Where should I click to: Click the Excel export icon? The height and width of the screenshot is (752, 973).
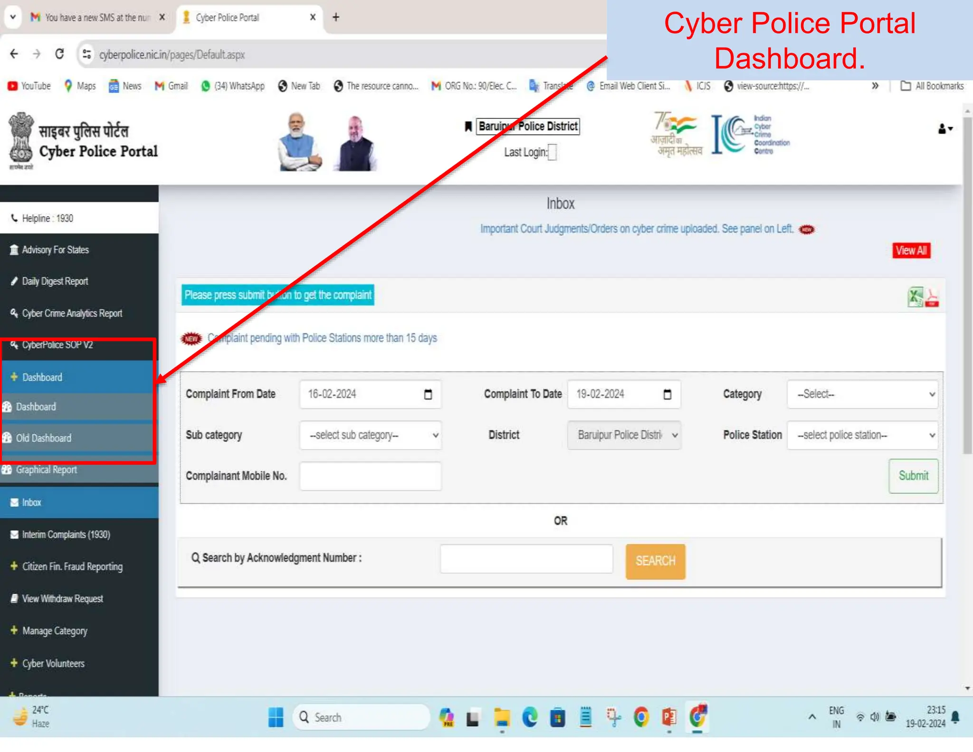[x=915, y=297]
